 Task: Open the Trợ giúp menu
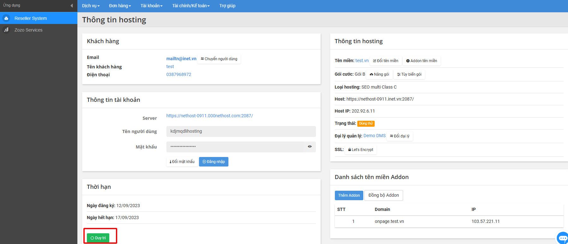pos(227,6)
